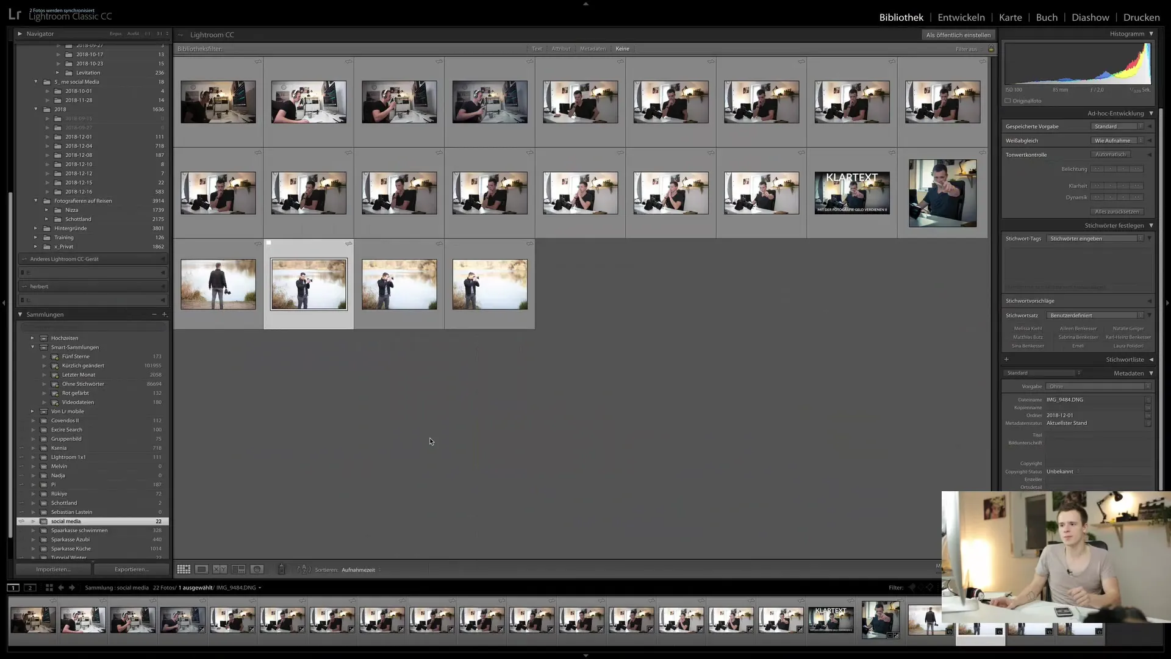Switch to Diashow module
The width and height of the screenshot is (1171, 659).
click(1090, 17)
